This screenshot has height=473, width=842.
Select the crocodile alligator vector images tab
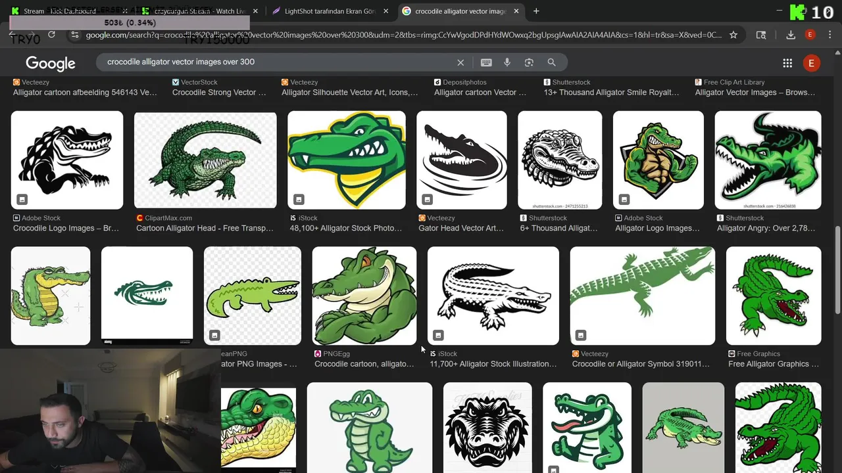(462, 11)
